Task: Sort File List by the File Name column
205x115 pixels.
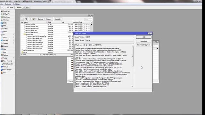Action: pos(34,22)
